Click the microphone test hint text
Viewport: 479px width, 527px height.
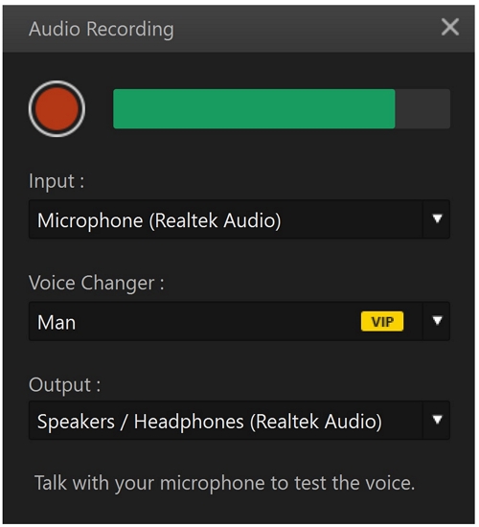[x=224, y=483]
